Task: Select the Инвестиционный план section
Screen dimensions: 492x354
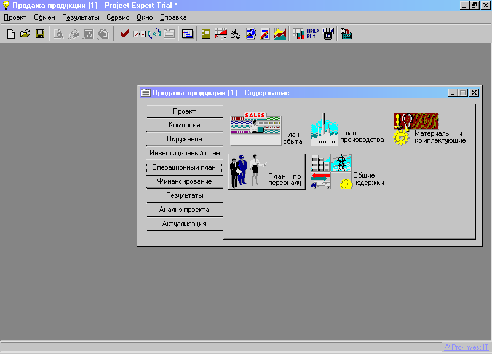Action: [184, 153]
